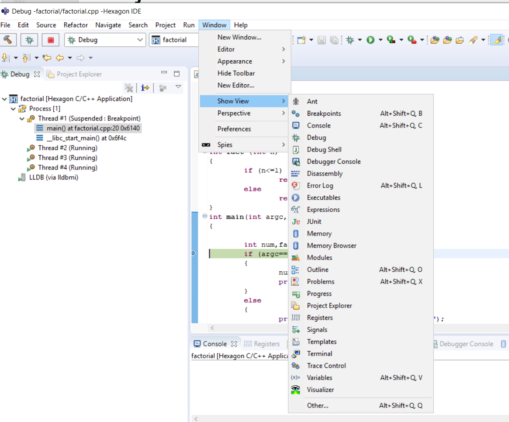This screenshot has width=509, height=422.
Task: Show the Expressions view
Action: pos(360,210)
